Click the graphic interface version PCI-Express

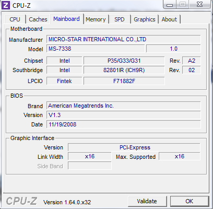click(x=134, y=147)
